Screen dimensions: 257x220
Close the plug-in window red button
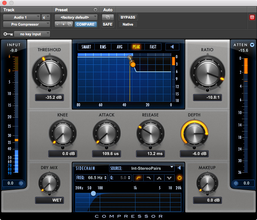click(4, 3)
